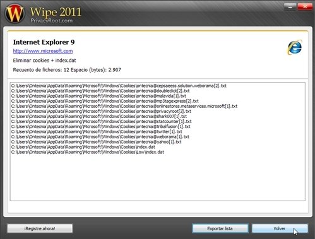Select the onlinestores.metaservices.microsoft[1].txt row
315x239 pixels.
124,106
